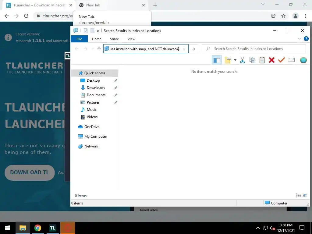The image size is (312, 234).
Task: Switch to details view icon
Action: 298,196
